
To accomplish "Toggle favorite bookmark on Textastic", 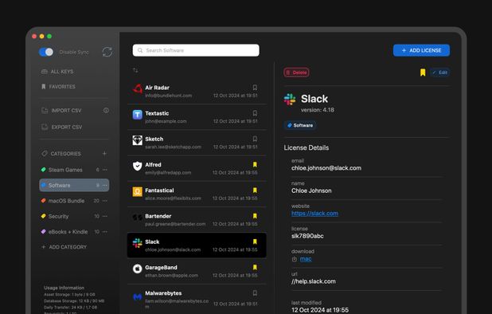I will (x=255, y=113).
